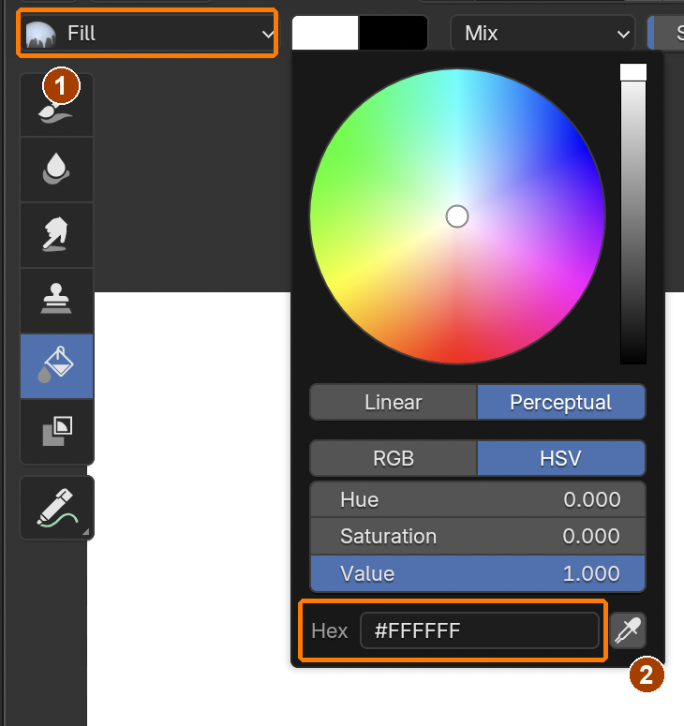Click the color wheel center handle
This screenshot has width=684, height=726.
point(457,216)
